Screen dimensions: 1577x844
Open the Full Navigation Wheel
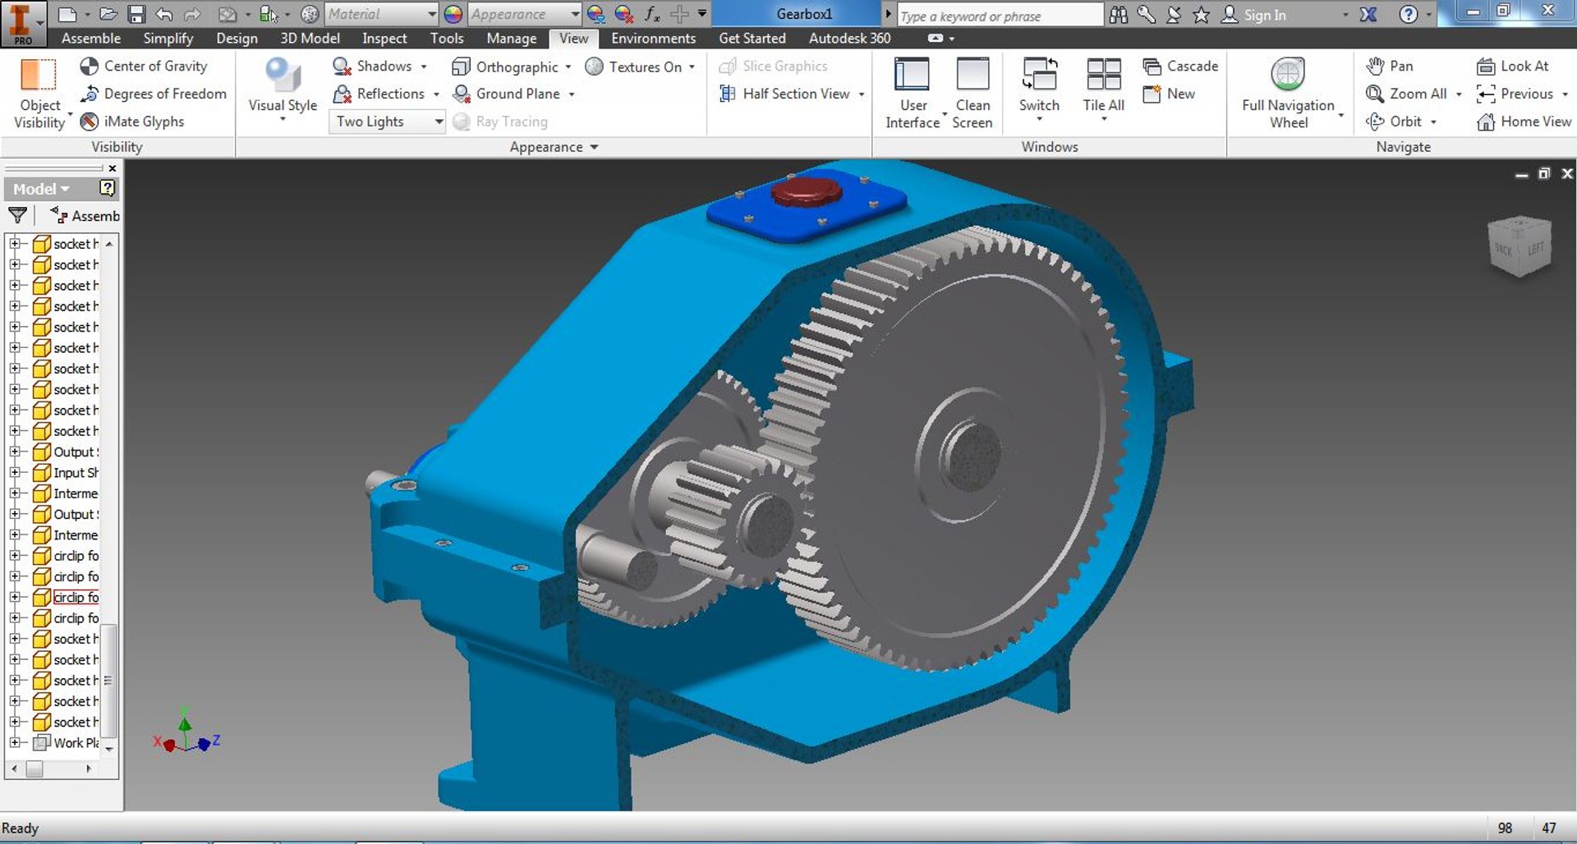1288,94
